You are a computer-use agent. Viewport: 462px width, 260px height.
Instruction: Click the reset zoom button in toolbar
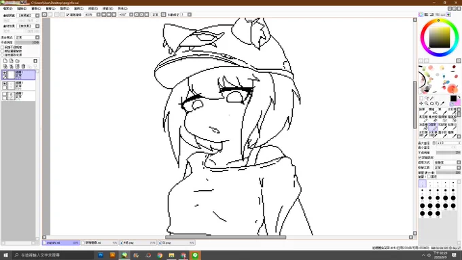coord(114,14)
